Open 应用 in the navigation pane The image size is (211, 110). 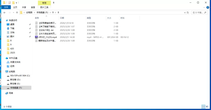12,66
